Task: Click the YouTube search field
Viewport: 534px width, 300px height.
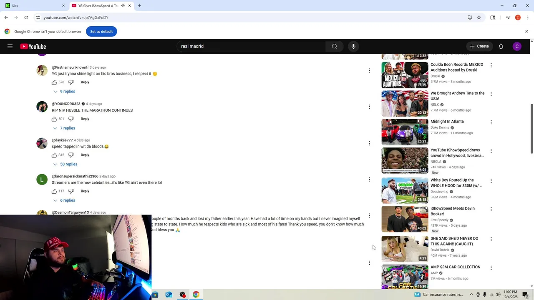Action: pos(251,46)
